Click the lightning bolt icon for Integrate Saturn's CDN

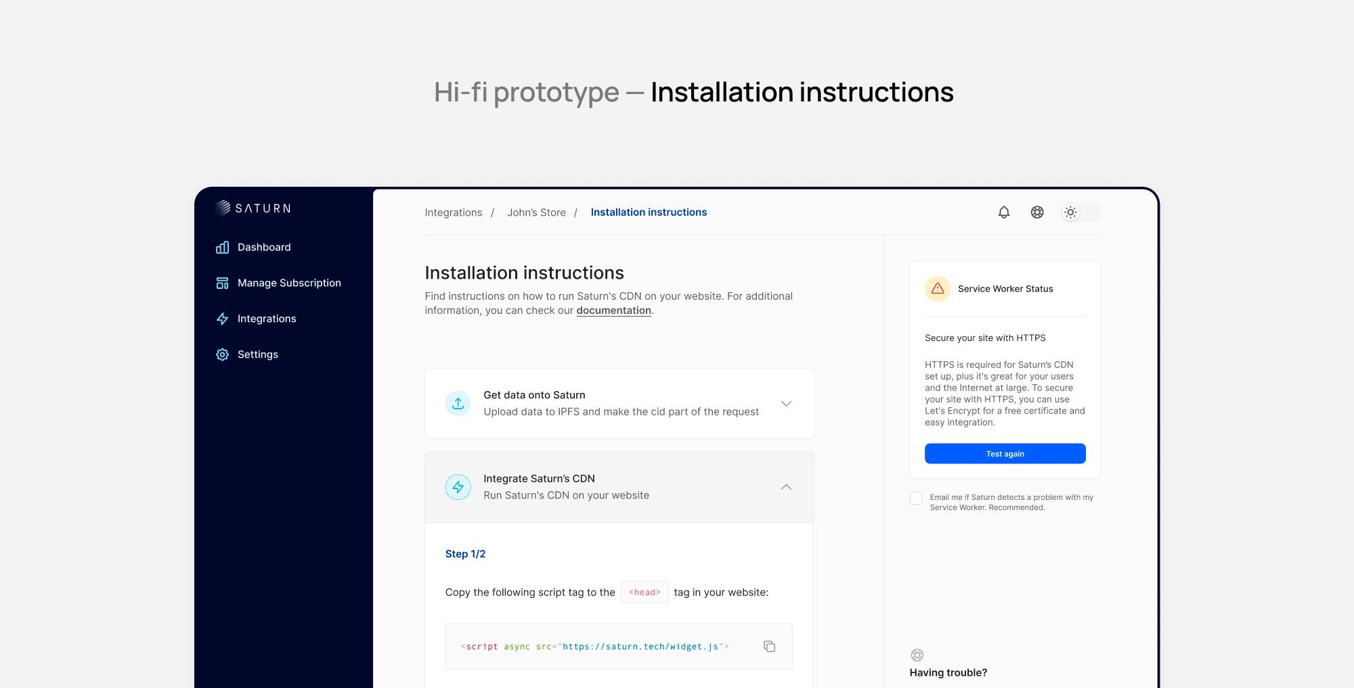(458, 487)
